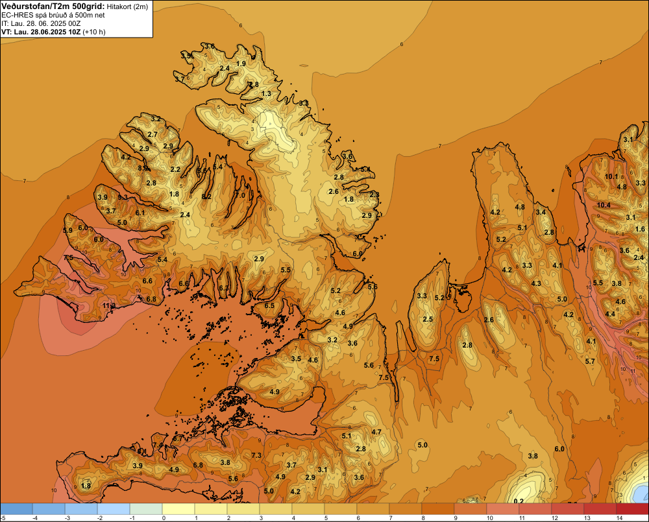Click the '0' tick label on the legend
649x522 pixels.
click(x=164, y=518)
